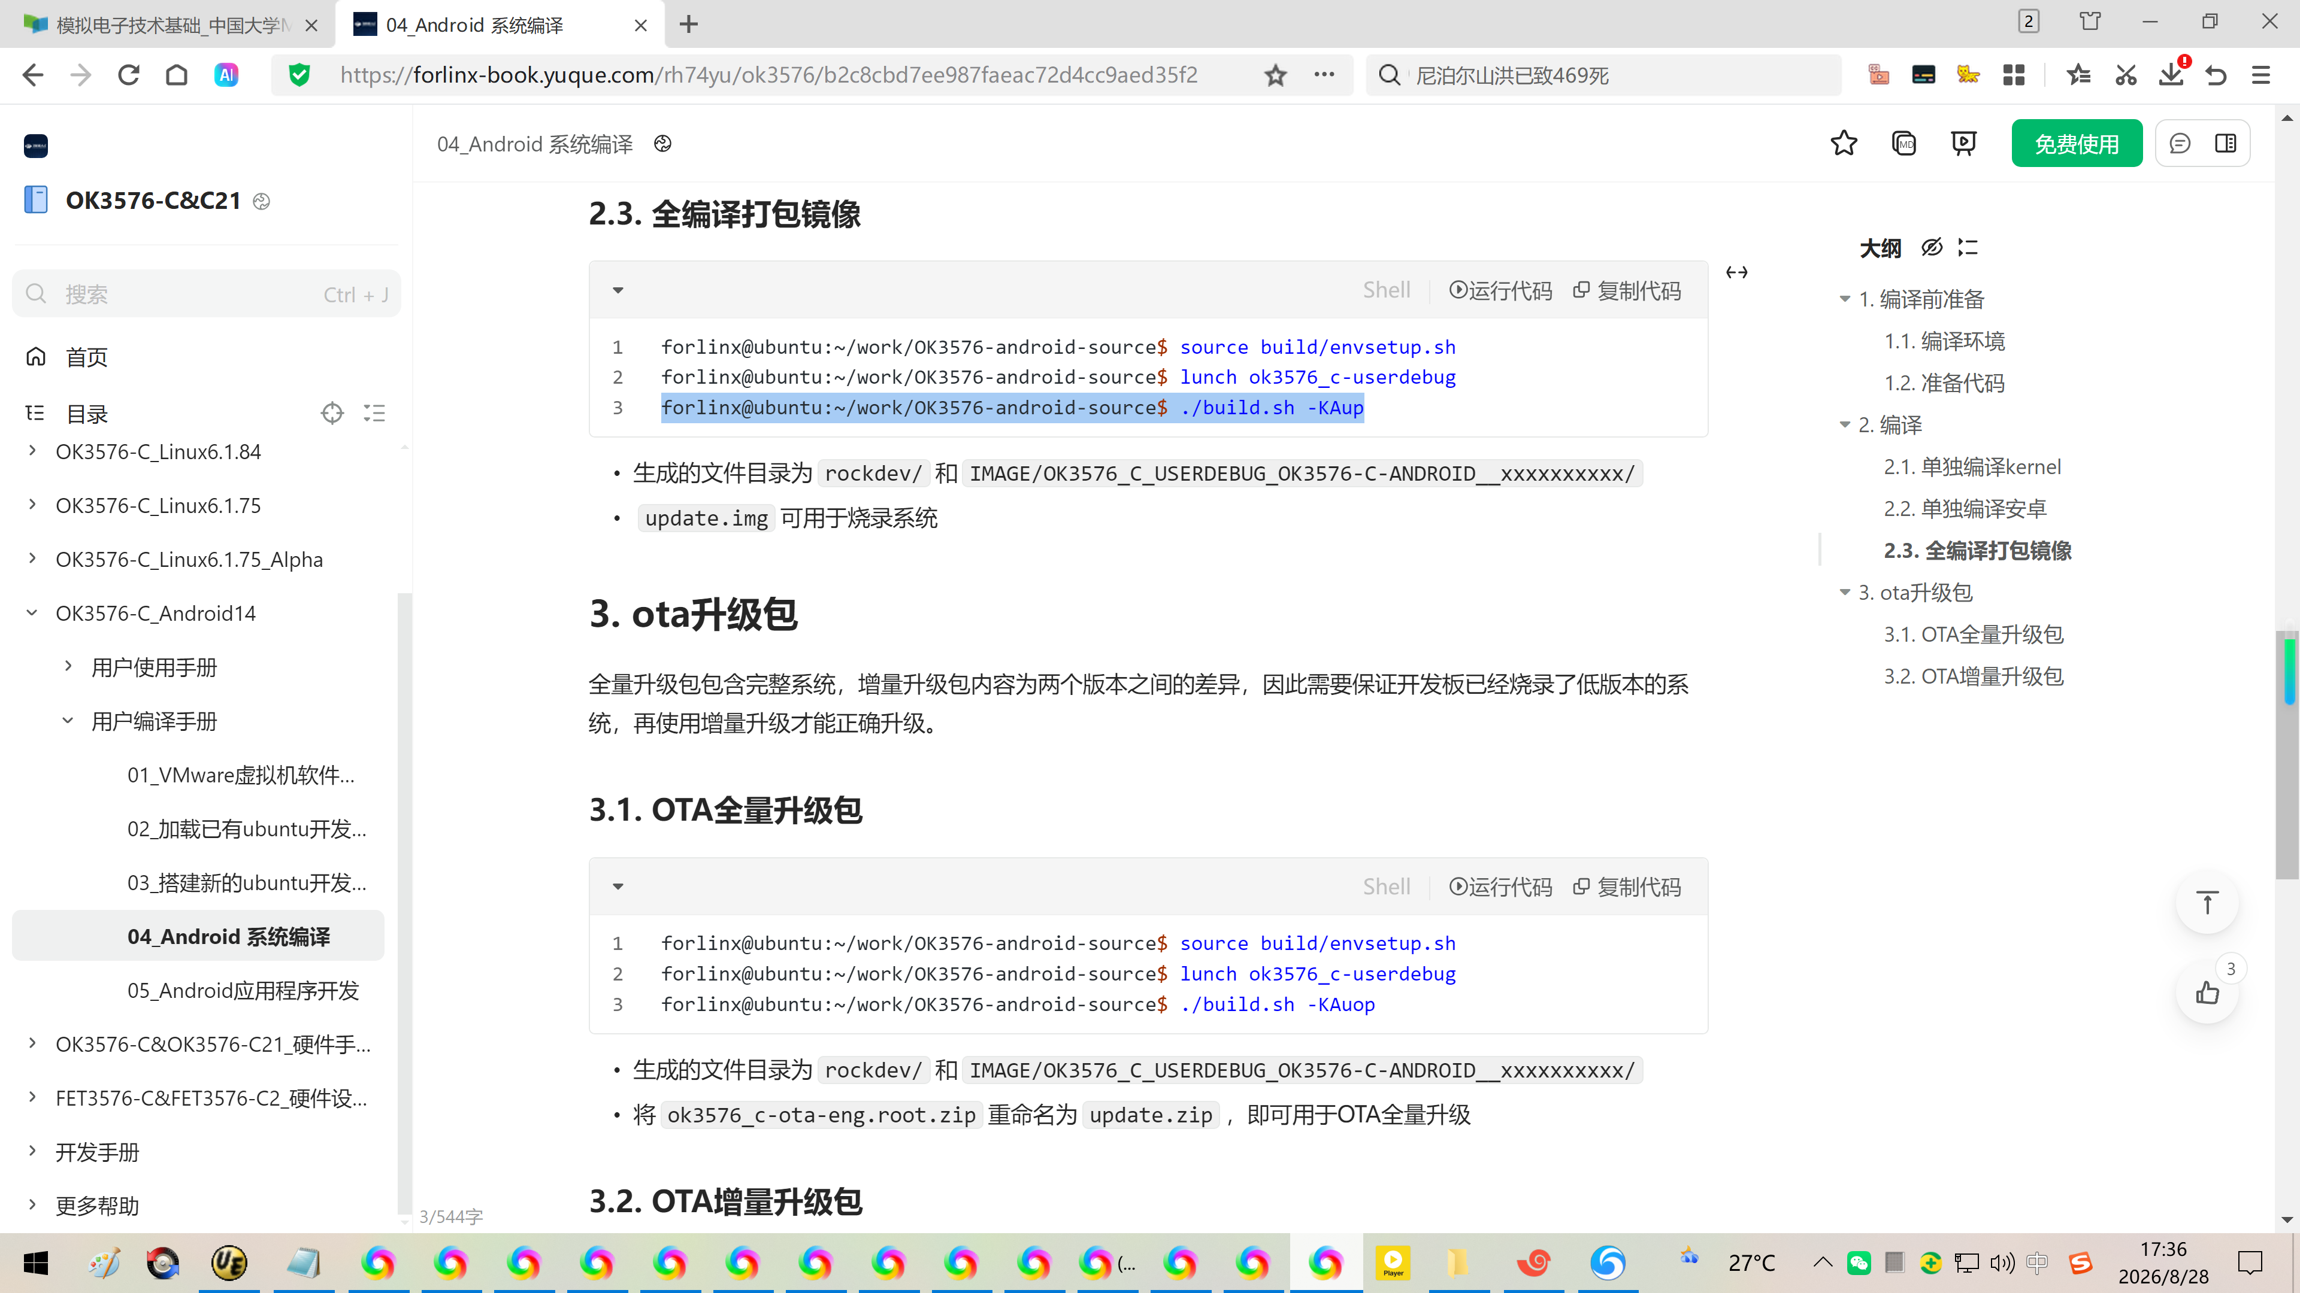This screenshot has width=2300, height=1293.
Task: Switch to the 模拟电子技术基础 browser tab
Action: pos(168,25)
